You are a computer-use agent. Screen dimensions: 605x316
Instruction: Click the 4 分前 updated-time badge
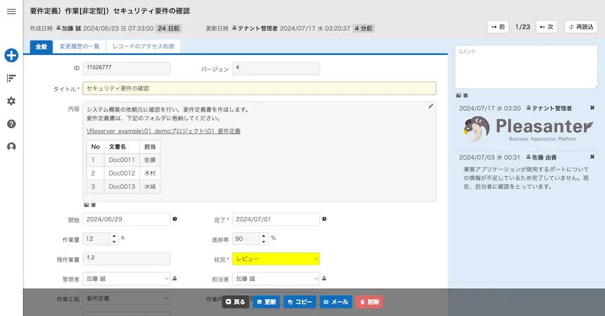363,29
